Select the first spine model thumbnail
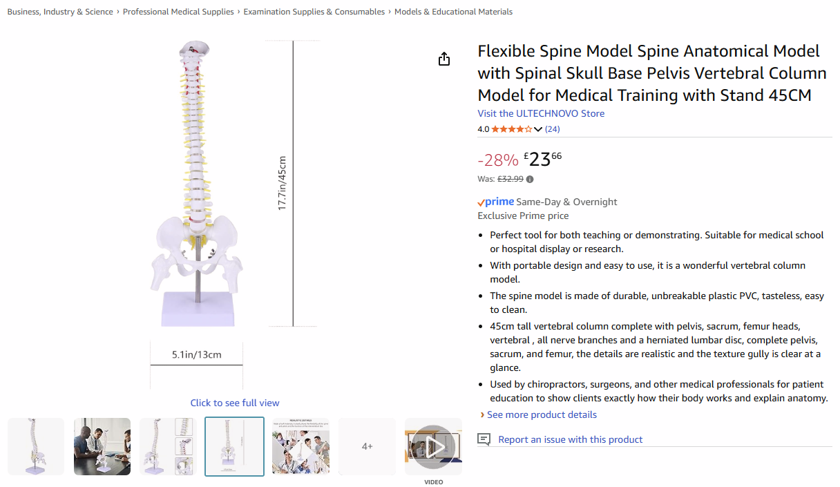840x487 pixels. tap(36, 446)
